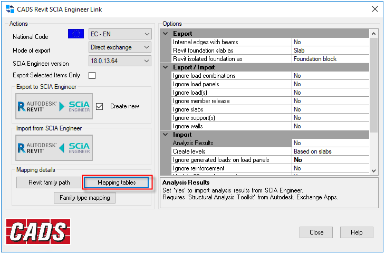Click the Slab value cell
Viewport: 385px width, 254px height.
tap(331, 50)
